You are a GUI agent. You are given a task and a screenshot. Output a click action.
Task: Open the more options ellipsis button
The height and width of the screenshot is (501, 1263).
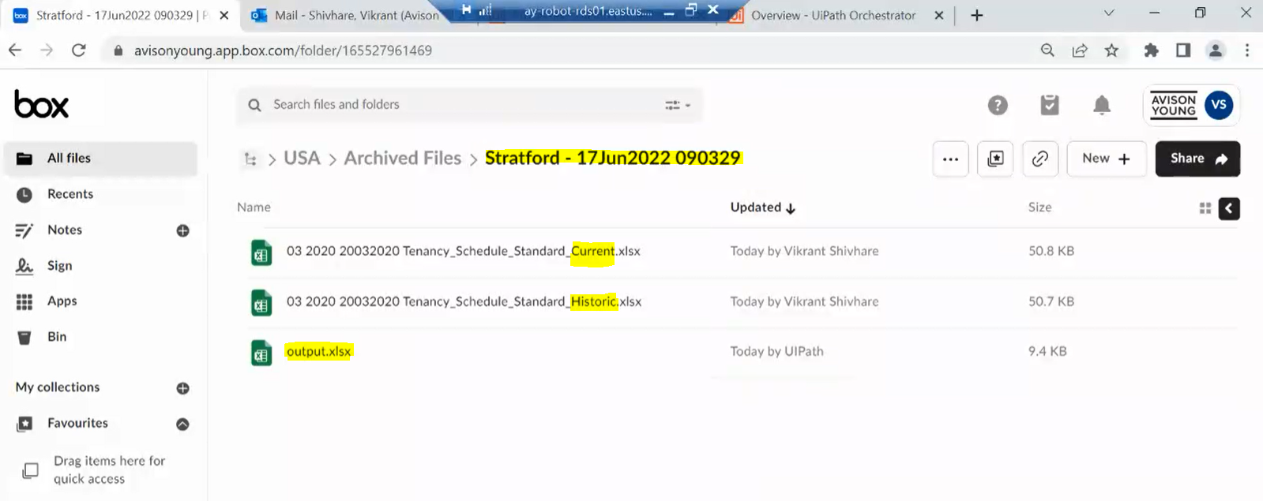(950, 159)
